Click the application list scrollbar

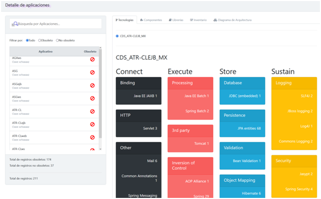100,94
